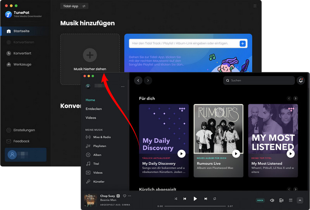The image size is (310, 210).
Task: Click the round plus in Musik hierher ziehen box
Action: (90, 55)
